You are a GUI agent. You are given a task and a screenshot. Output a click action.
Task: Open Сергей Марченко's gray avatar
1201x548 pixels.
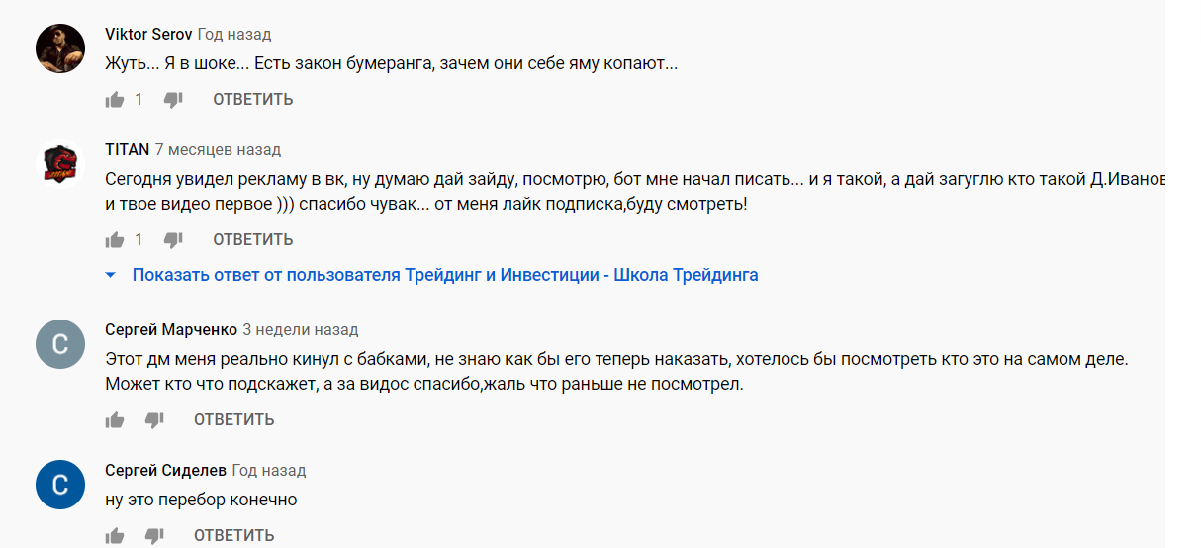(x=59, y=345)
